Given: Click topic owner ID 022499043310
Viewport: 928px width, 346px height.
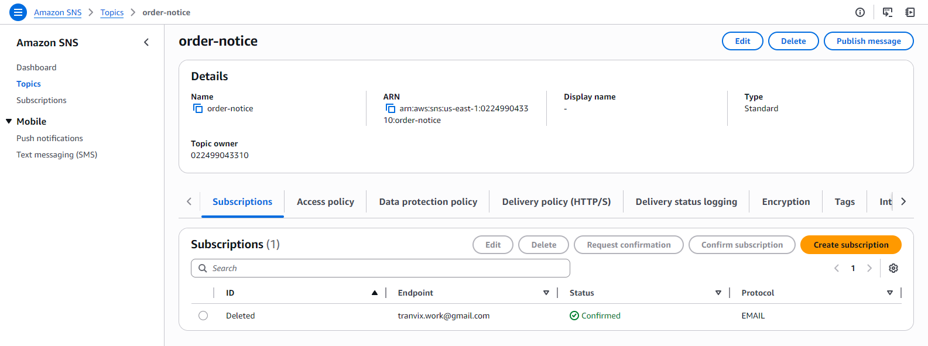Looking at the screenshot, I should (x=220, y=155).
